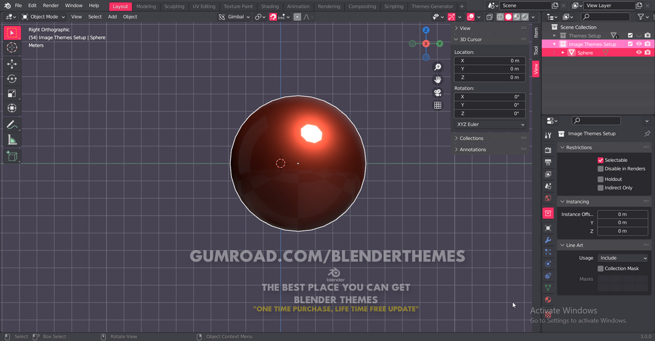
Task: Open the Object Mode dropdown
Action: pyautogui.click(x=44, y=17)
